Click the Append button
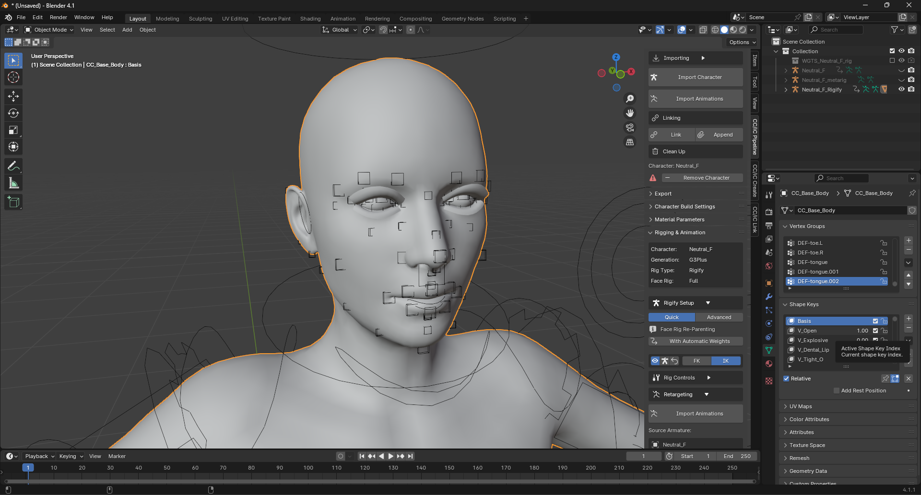The image size is (921, 495). 719,135
